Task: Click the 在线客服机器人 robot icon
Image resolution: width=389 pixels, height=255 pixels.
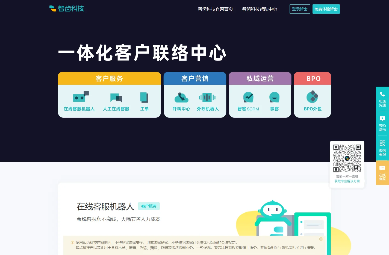Action: coord(81,97)
